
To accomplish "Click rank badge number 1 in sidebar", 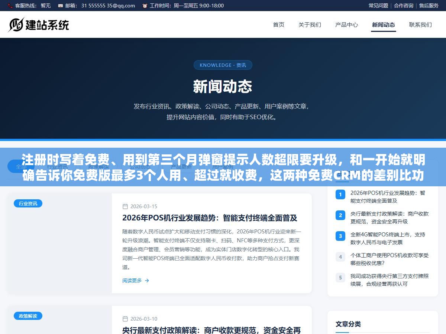I will (x=340, y=194).
